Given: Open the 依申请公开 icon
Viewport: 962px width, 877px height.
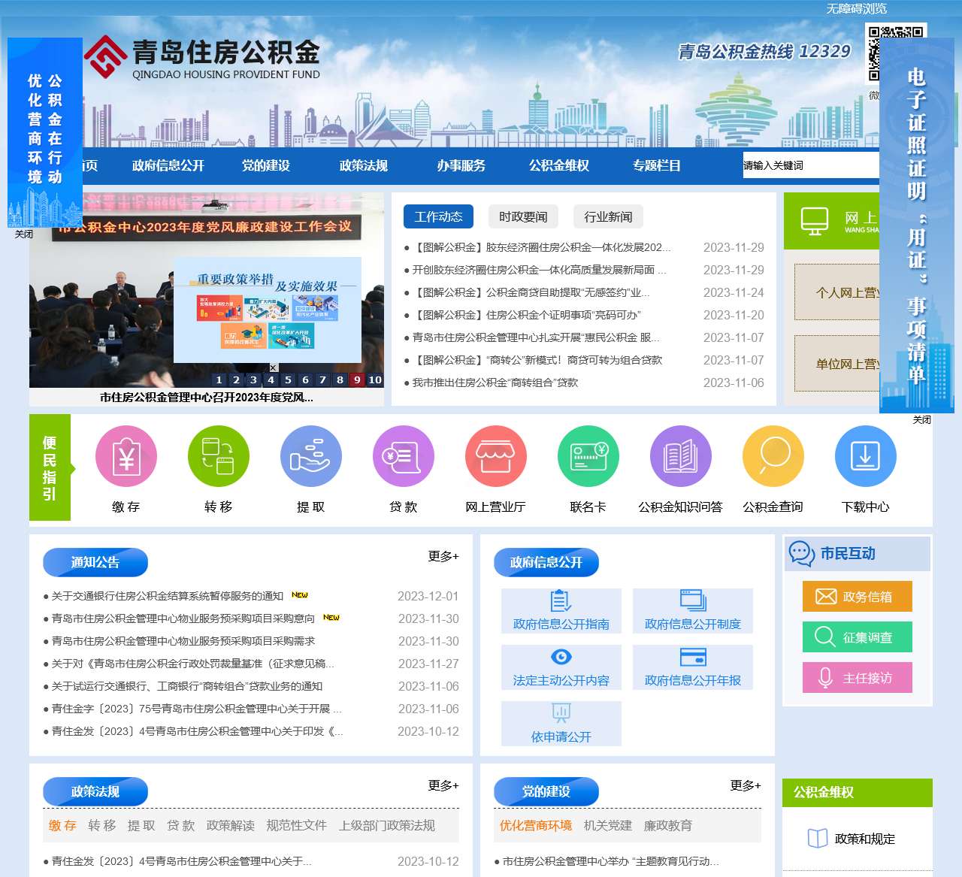Looking at the screenshot, I should pyautogui.click(x=561, y=721).
